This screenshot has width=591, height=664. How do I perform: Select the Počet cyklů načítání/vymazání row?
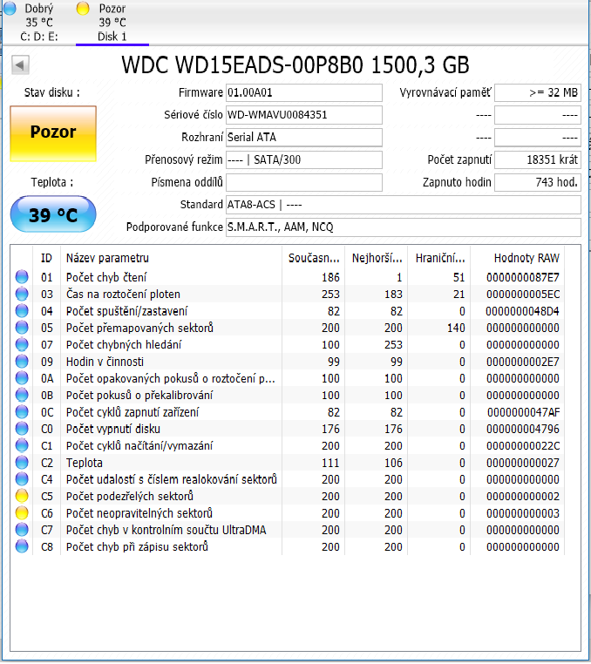(x=288, y=445)
